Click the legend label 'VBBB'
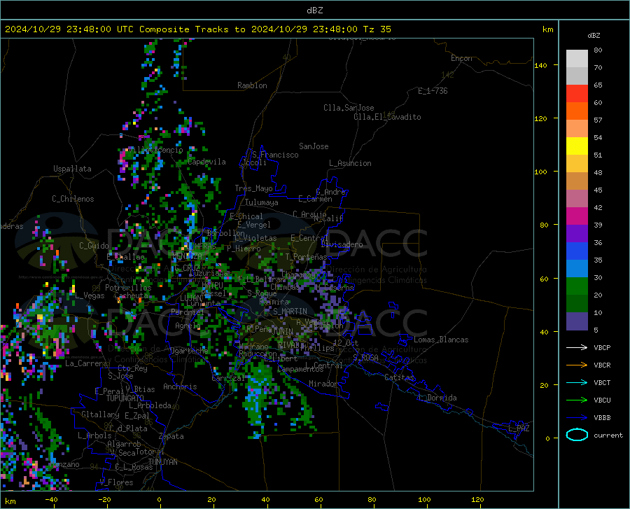 click(602, 418)
